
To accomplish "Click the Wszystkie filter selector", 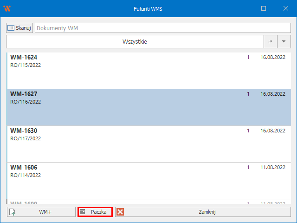I will (135, 42).
